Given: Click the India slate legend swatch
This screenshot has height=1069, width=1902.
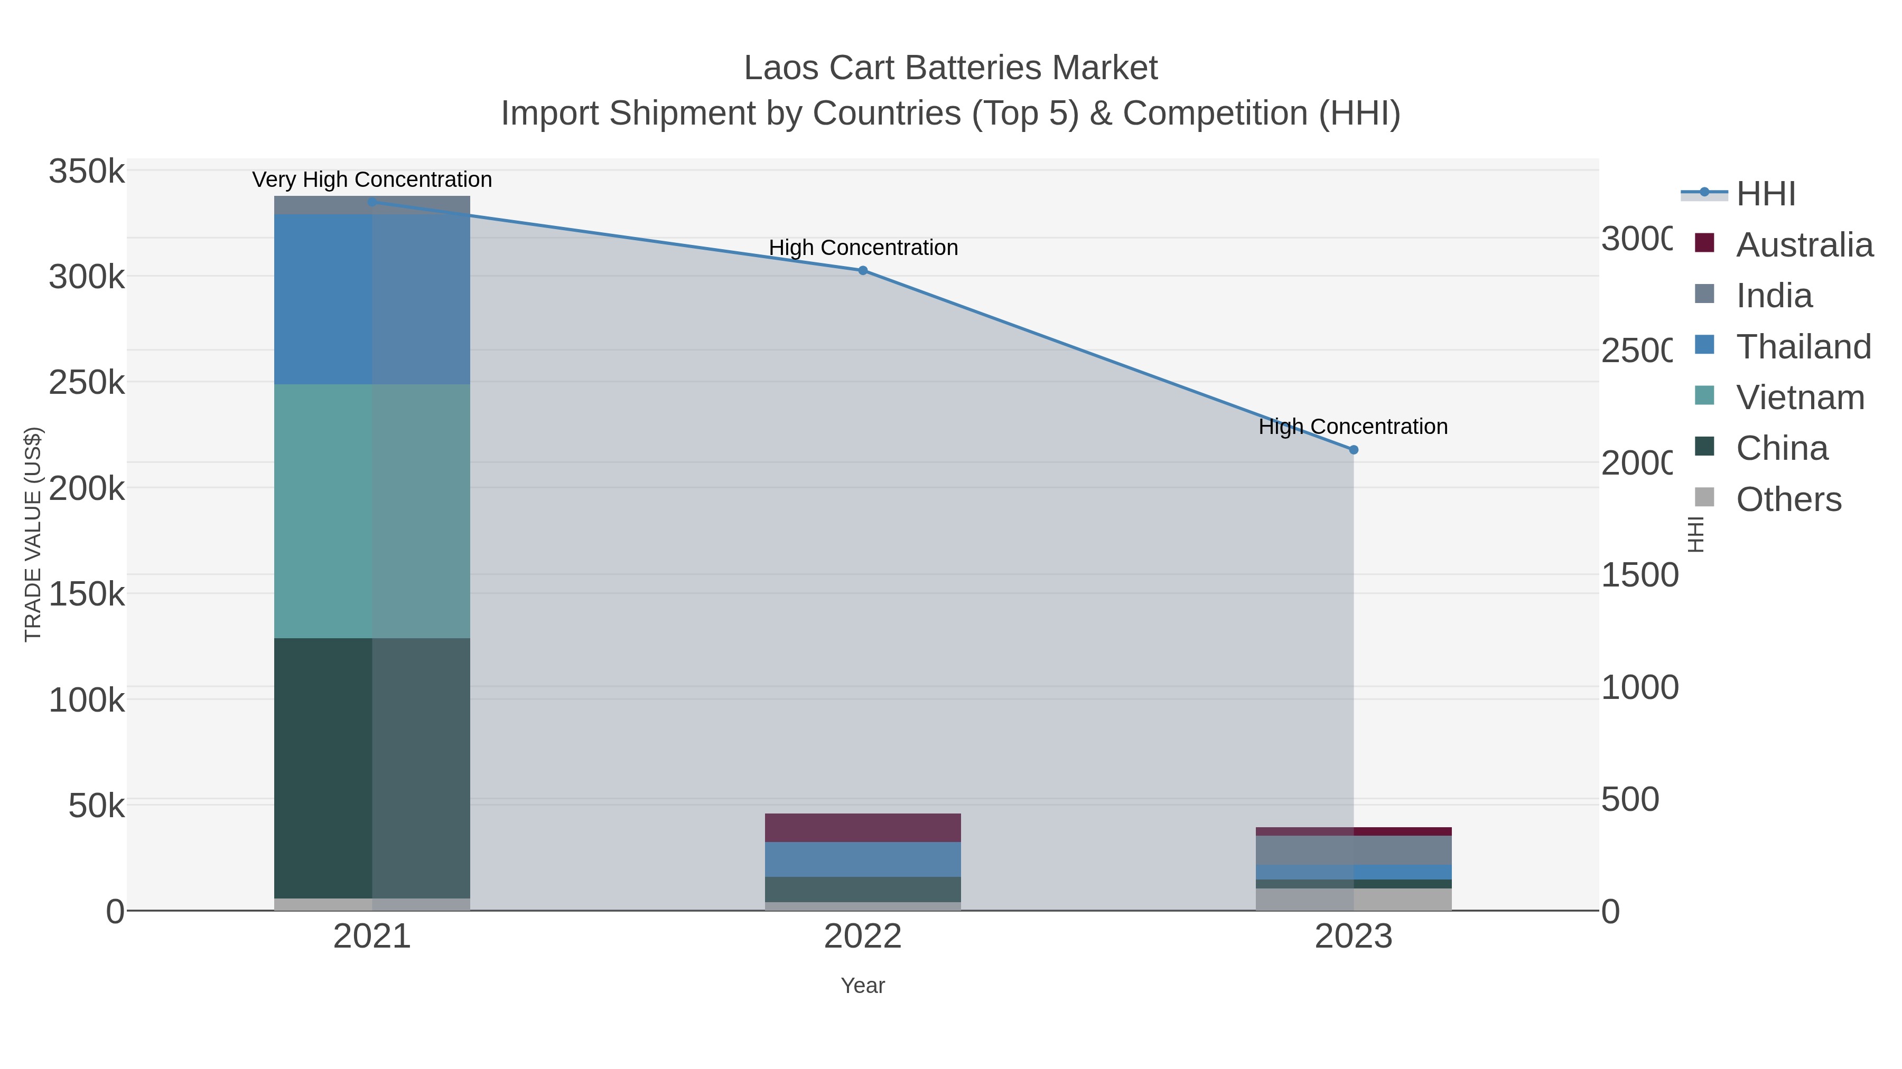Looking at the screenshot, I should 1704,294.
